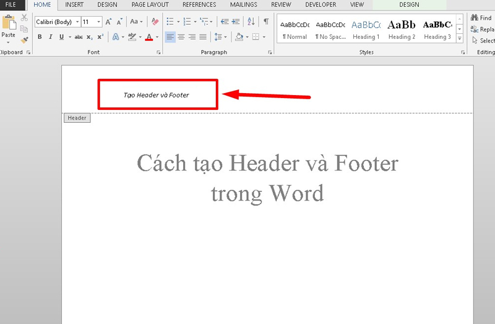The image size is (495, 324).
Task: Select the Format Painter brush
Action: point(24,40)
